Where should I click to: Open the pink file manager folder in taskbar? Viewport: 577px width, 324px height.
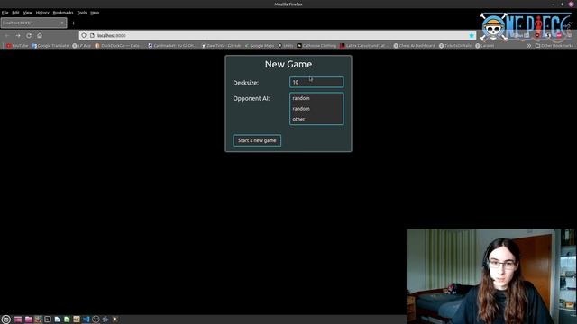point(28,319)
